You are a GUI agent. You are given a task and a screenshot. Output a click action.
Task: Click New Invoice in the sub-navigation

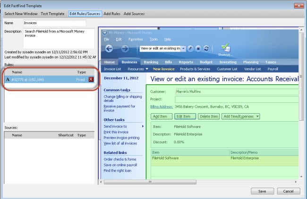(x=164, y=69)
